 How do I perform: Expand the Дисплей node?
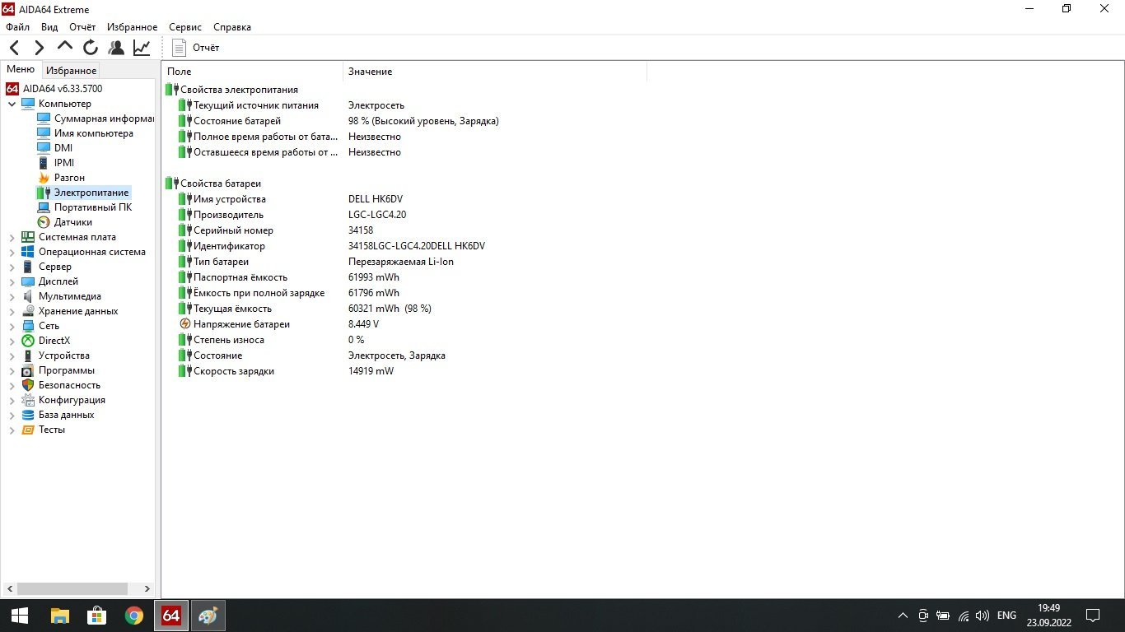tap(12, 281)
